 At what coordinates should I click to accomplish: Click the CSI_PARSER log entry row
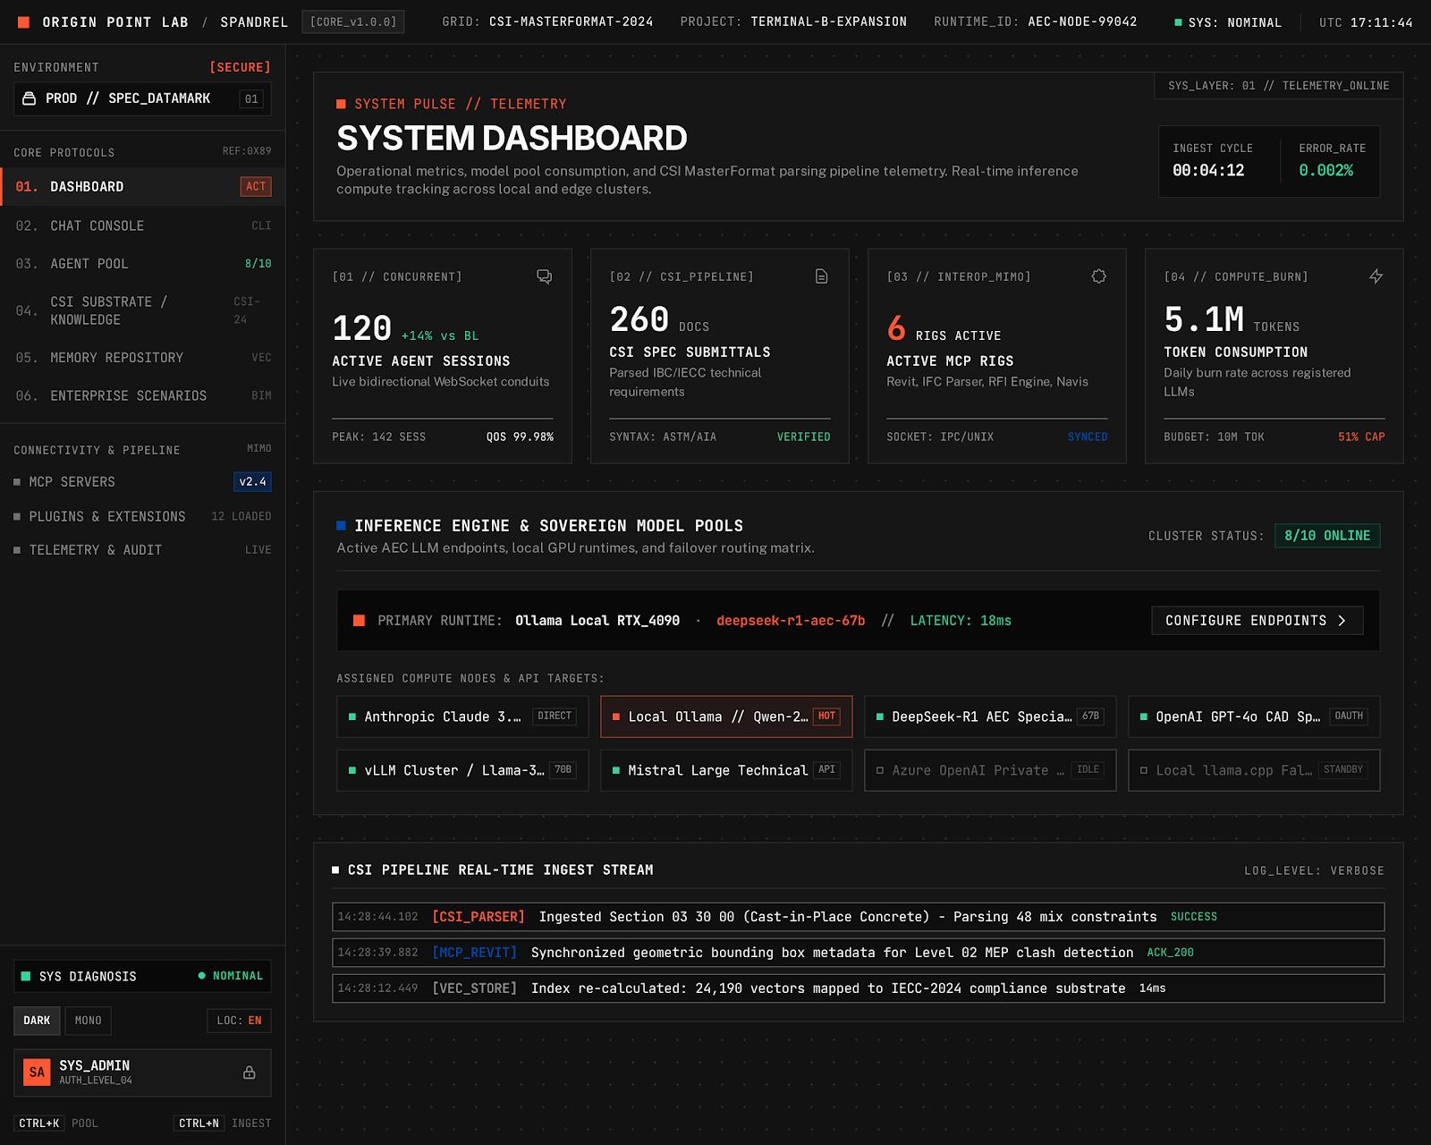(859, 917)
